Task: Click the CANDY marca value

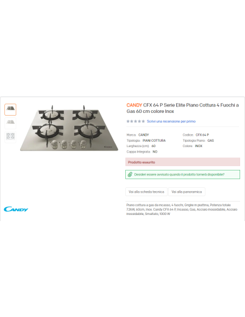Action: [x=144, y=135]
